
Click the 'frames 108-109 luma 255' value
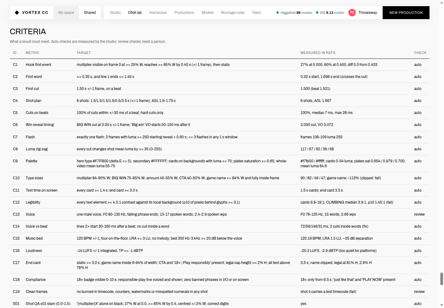click(x=322, y=137)
